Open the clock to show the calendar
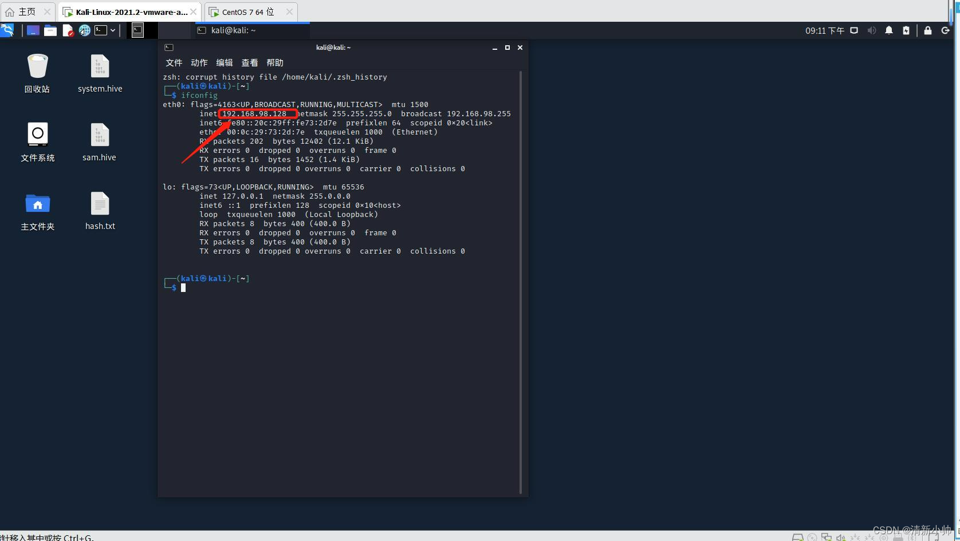 pos(825,30)
